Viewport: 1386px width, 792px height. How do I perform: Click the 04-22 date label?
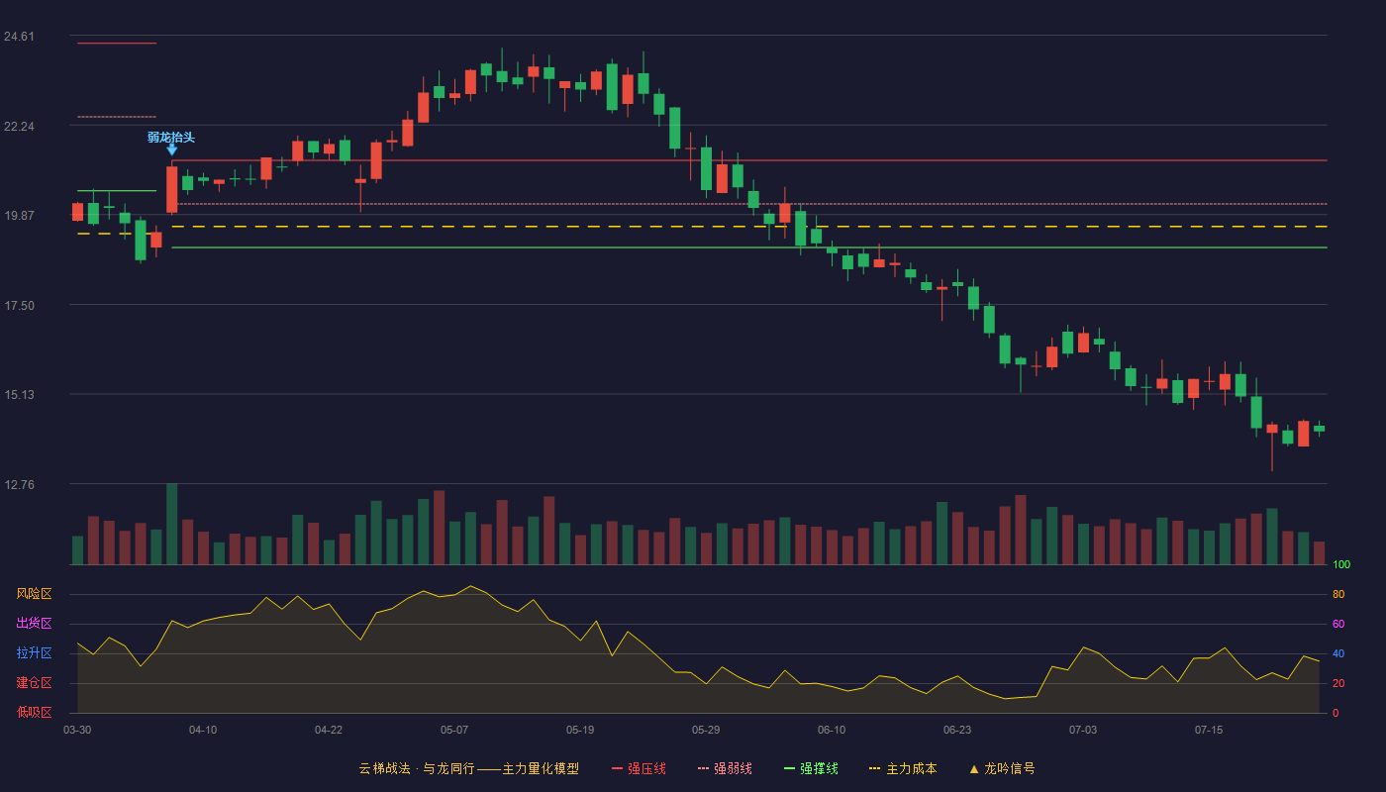pyautogui.click(x=329, y=730)
